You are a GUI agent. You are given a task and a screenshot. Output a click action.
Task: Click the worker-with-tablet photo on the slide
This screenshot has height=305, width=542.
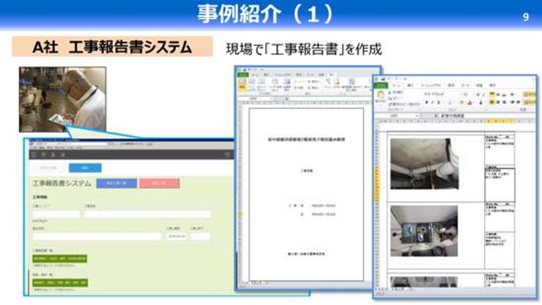click(x=62, y=99)
